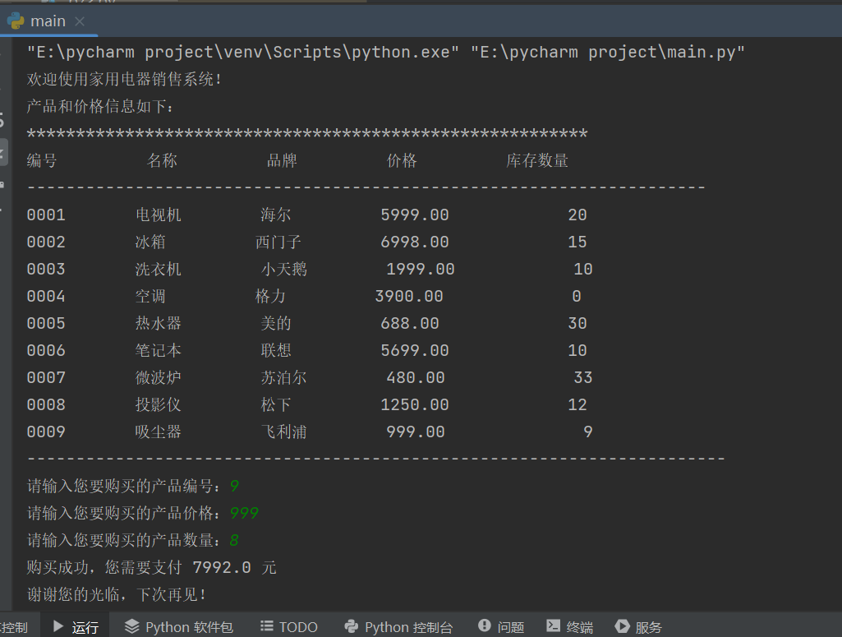
Task: Click the 美的 brand cell
Action: pyautogui.click(x=275, y=323)
